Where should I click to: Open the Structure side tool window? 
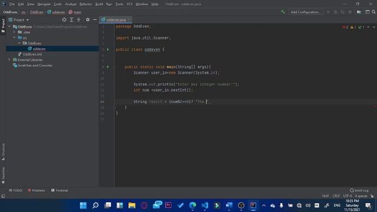3,152
